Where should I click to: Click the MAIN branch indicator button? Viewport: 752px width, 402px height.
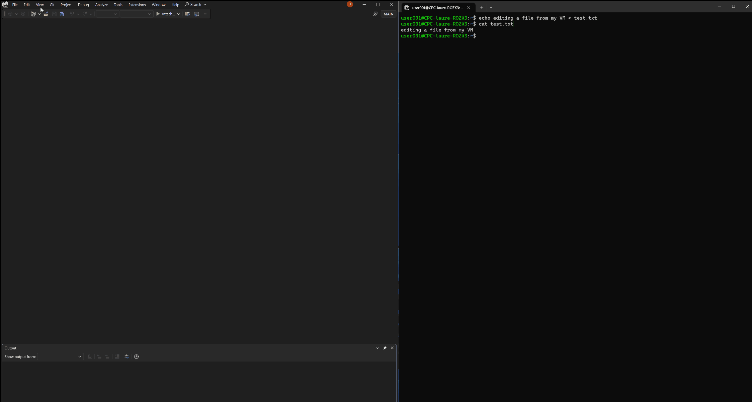point(389,13)
